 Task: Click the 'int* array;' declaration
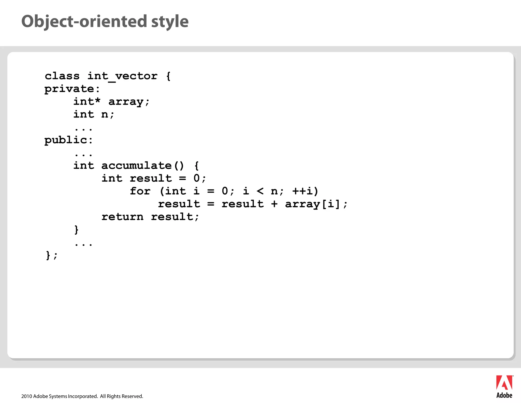point(111,102)
